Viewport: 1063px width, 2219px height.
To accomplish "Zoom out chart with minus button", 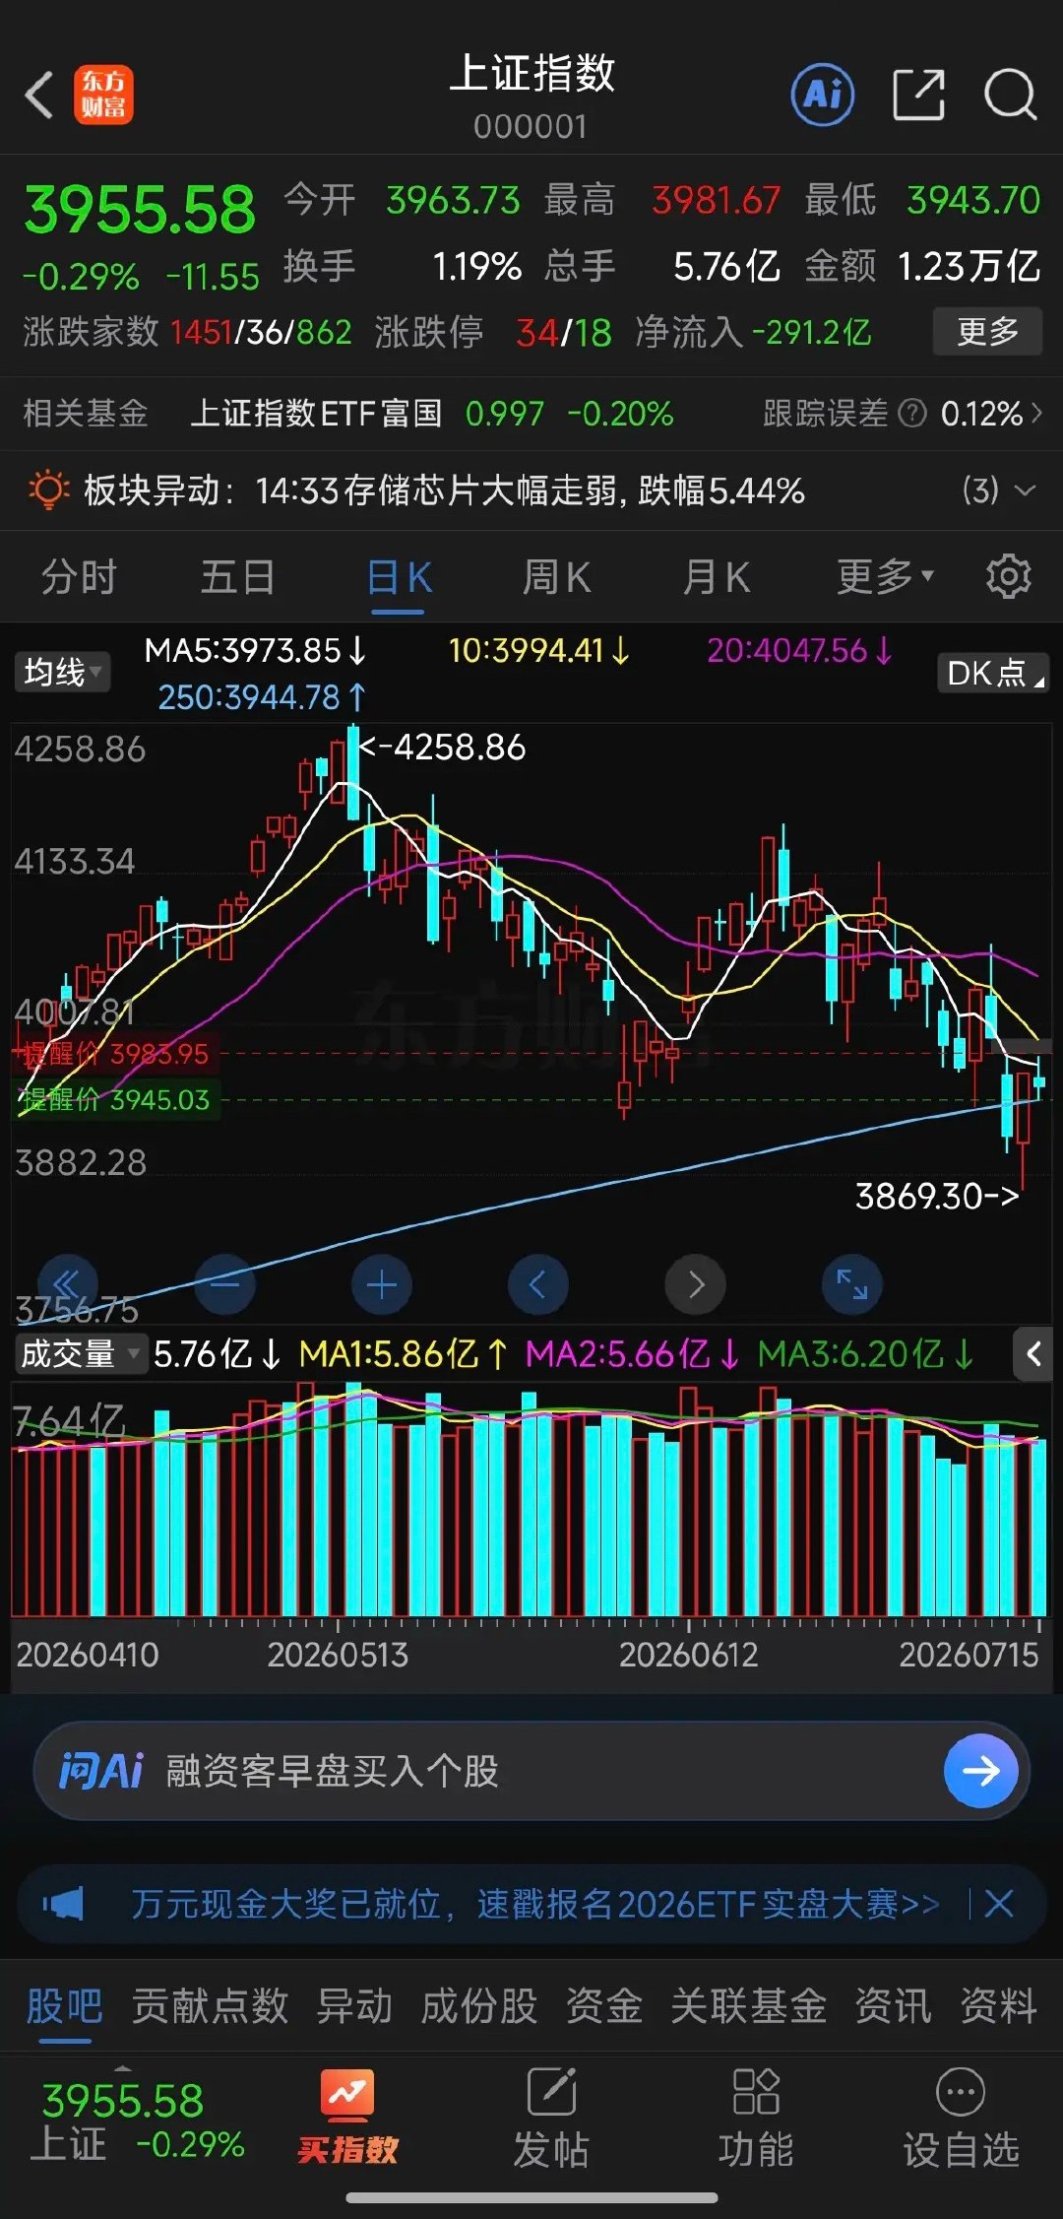I will (x=224, y=1284).
